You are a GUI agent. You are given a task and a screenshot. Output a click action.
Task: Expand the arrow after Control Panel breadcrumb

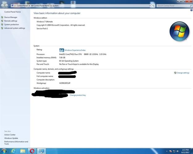click(x=29, y=6)
